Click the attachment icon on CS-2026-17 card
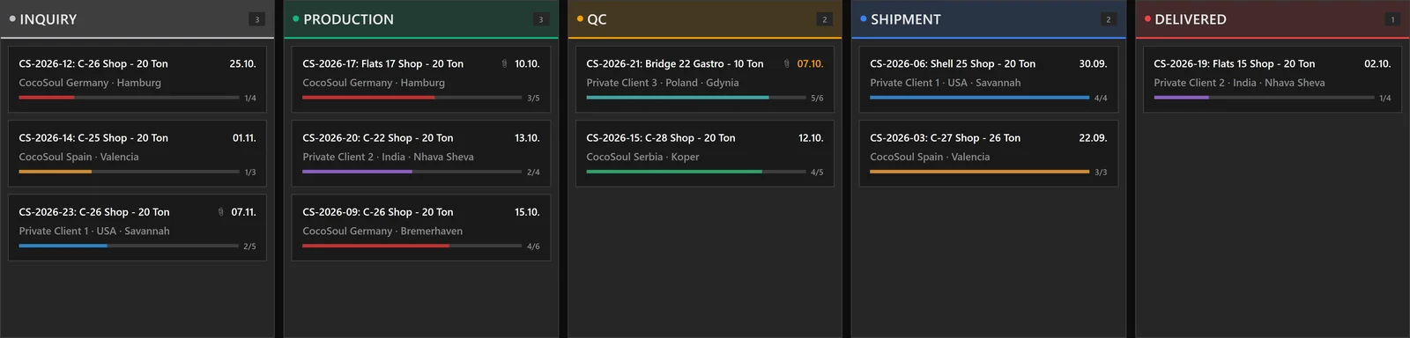This screenshot has width=1410, height=338. 504,63
